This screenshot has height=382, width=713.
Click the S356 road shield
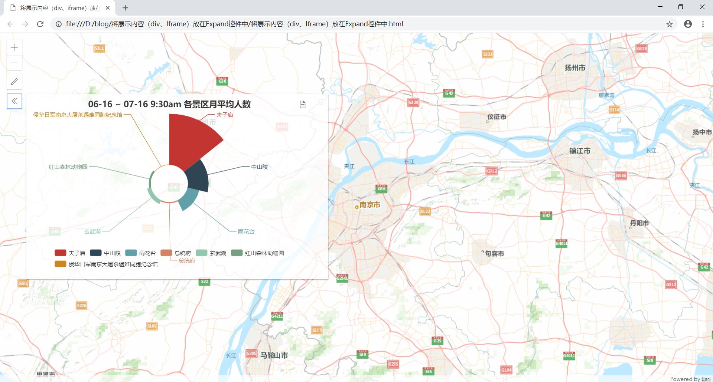615,110
